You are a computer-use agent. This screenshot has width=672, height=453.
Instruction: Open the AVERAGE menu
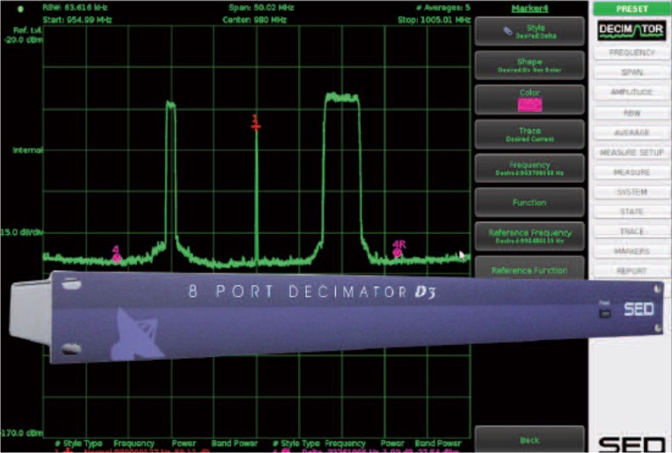tap(632, 133)
